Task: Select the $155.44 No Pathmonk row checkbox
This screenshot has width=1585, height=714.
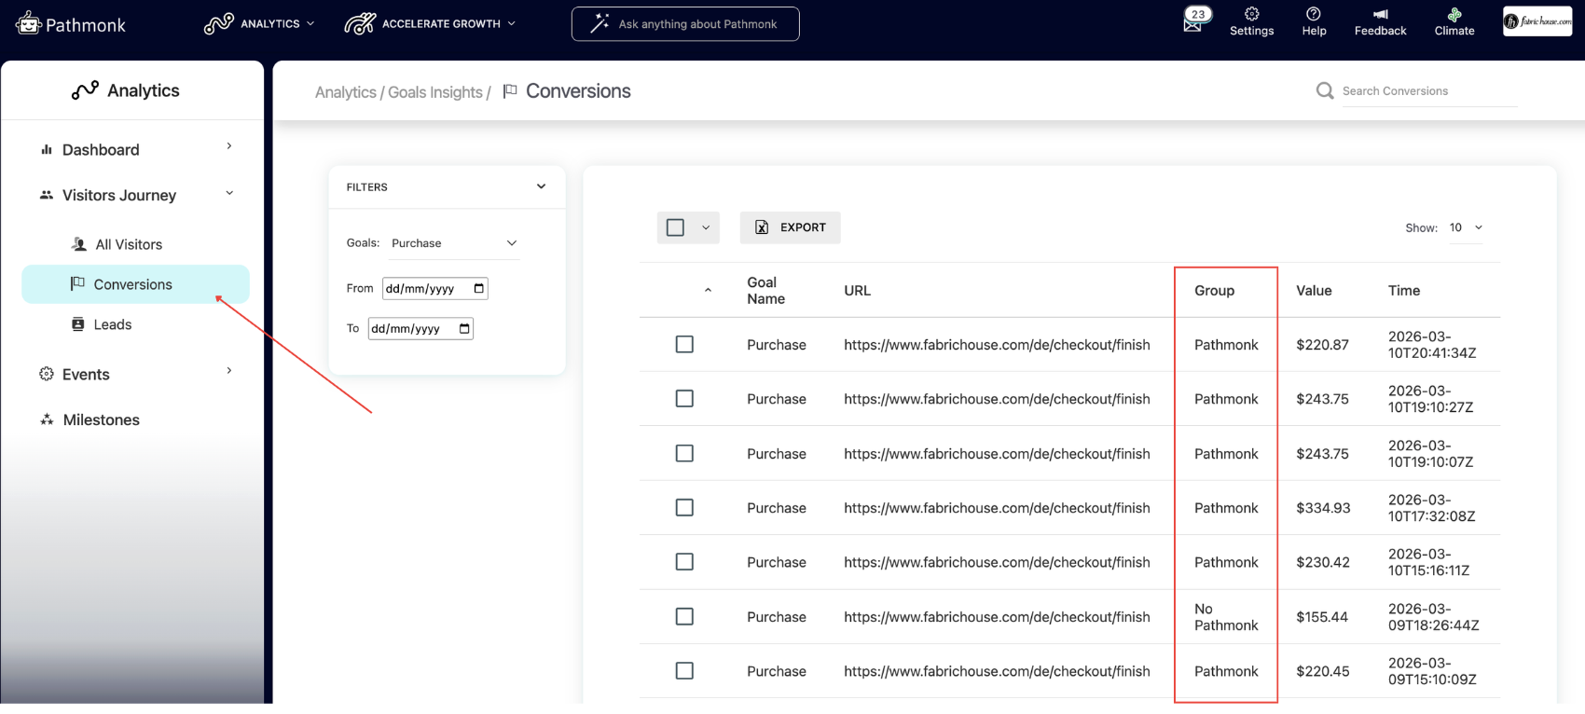Action: [684, 616]
